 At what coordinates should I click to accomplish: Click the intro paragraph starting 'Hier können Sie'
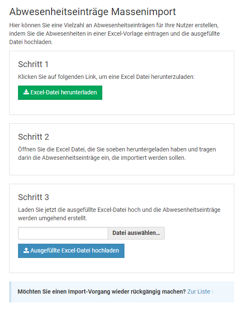click(x=114, y=34)
